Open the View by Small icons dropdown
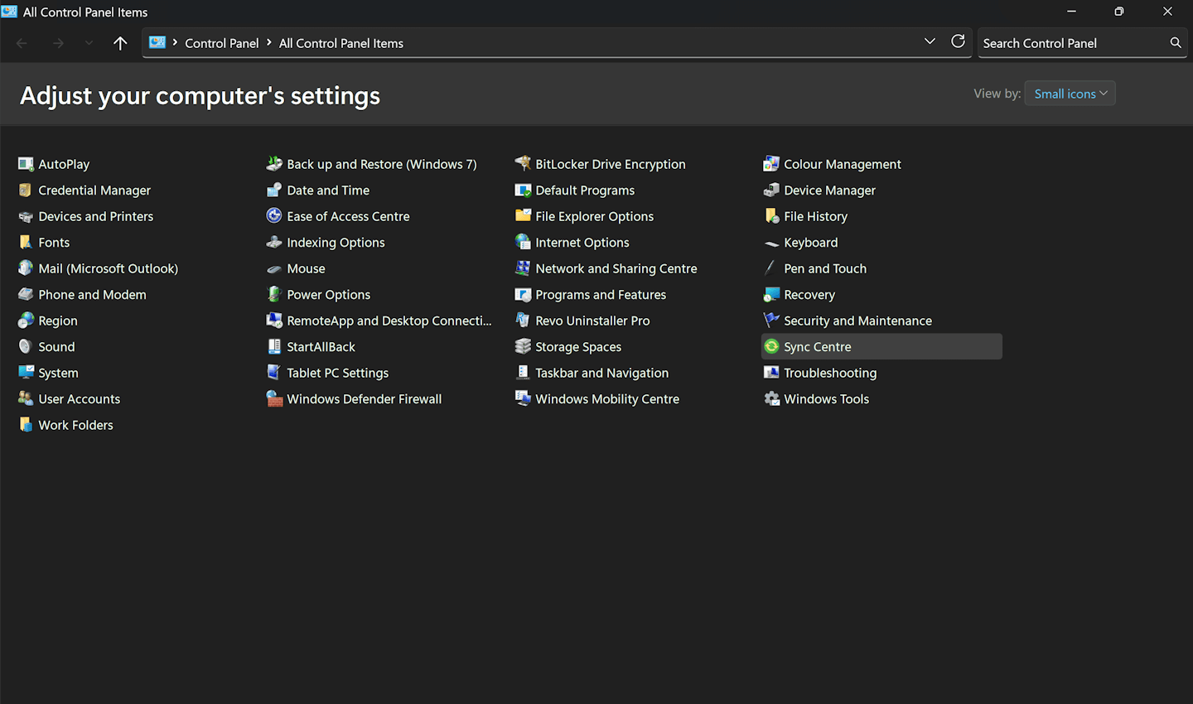 click(x=1070, y=93)
